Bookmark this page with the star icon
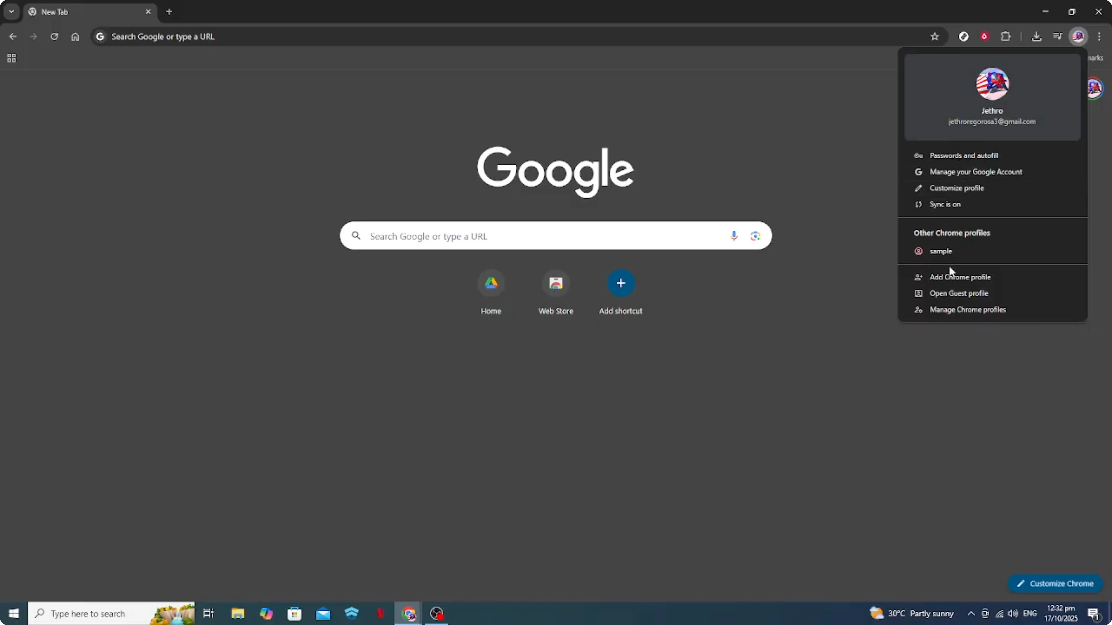 click(x=935, y=36)
